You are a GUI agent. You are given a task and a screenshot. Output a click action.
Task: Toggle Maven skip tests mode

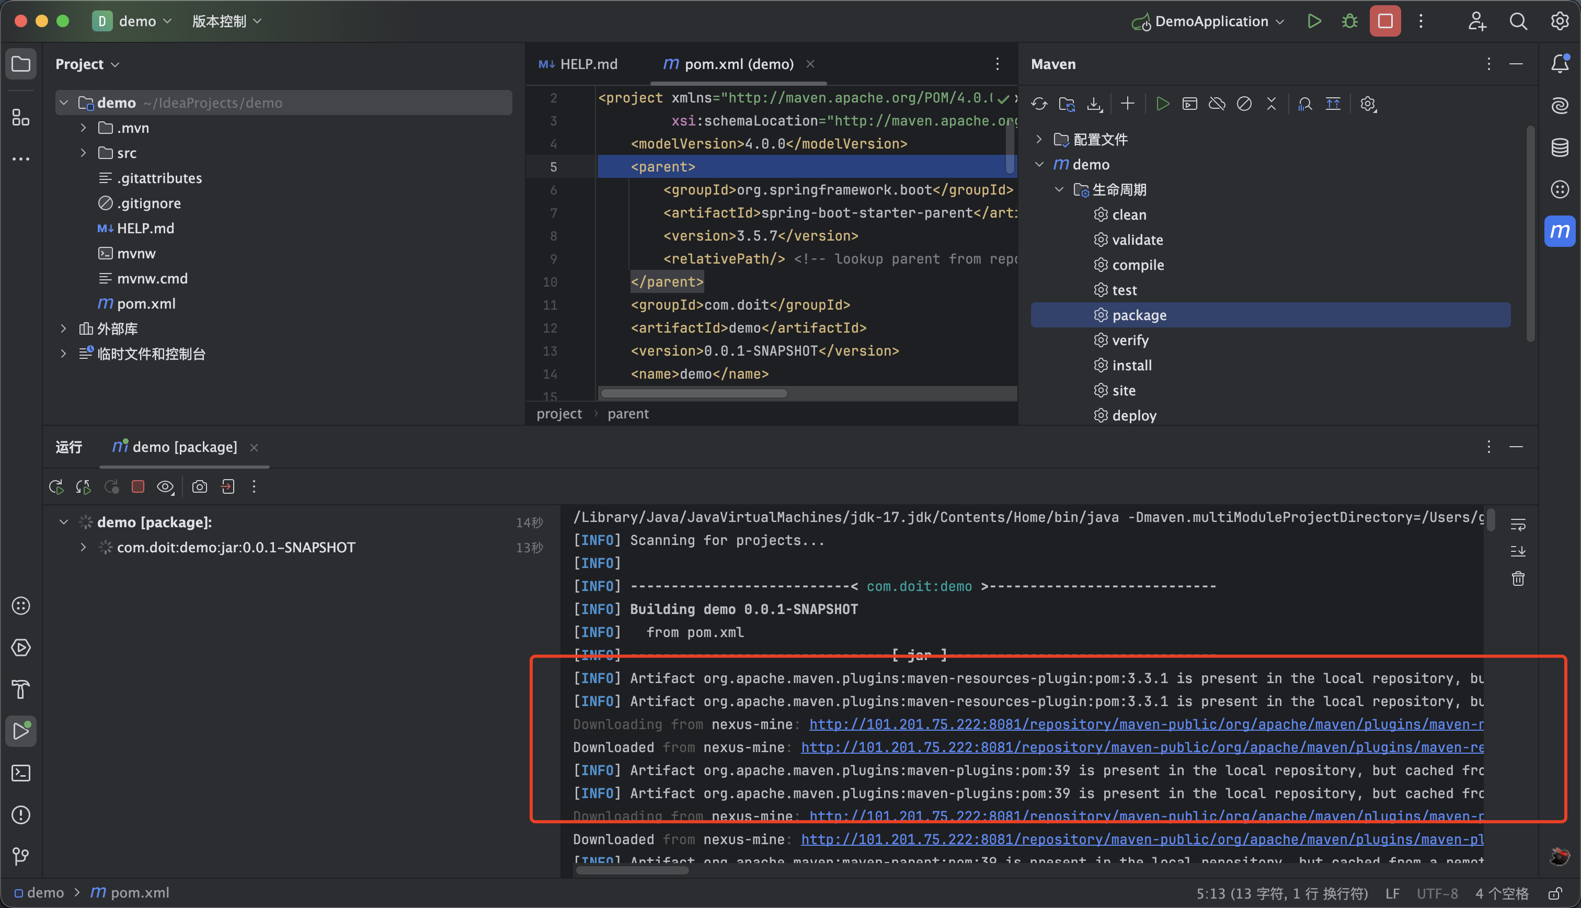(1244, 104)
